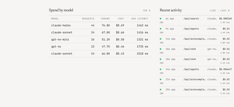Click the 26 requests cell
This screenshot has height=107, width=234.
93,39
